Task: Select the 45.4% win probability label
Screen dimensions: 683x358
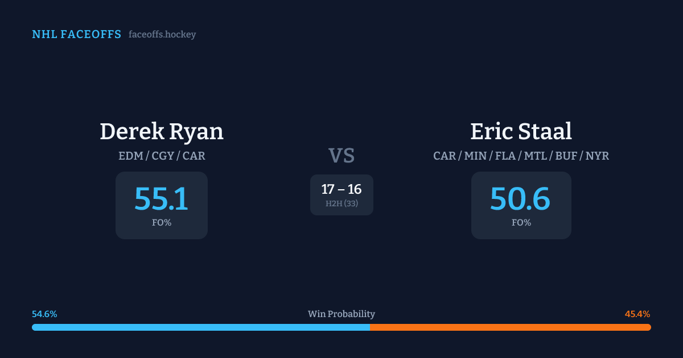Action: pyautogui.click(x=637, y=314)
